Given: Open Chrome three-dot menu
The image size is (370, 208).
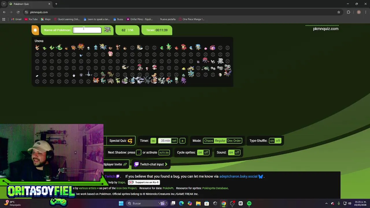Looking at the screenshot, I should [366, 12].
